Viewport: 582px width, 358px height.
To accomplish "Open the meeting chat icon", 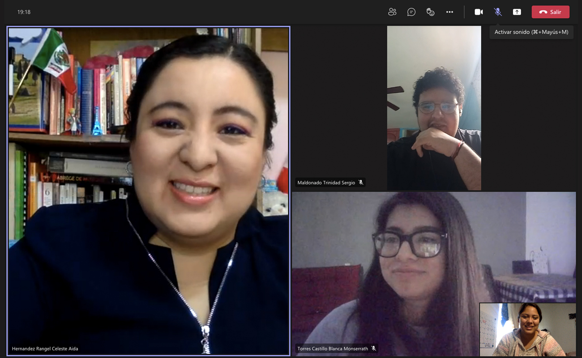I will tap(411, 12).
